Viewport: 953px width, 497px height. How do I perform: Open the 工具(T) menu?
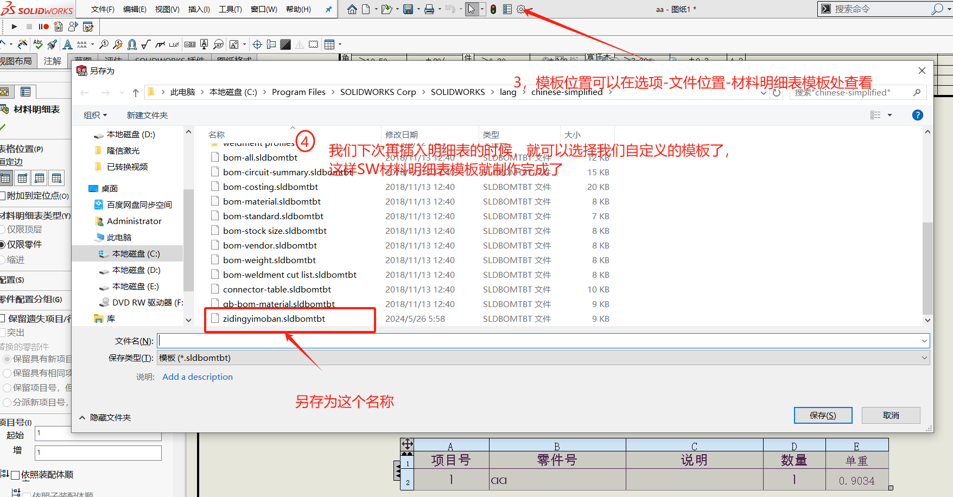click(230, 9)
